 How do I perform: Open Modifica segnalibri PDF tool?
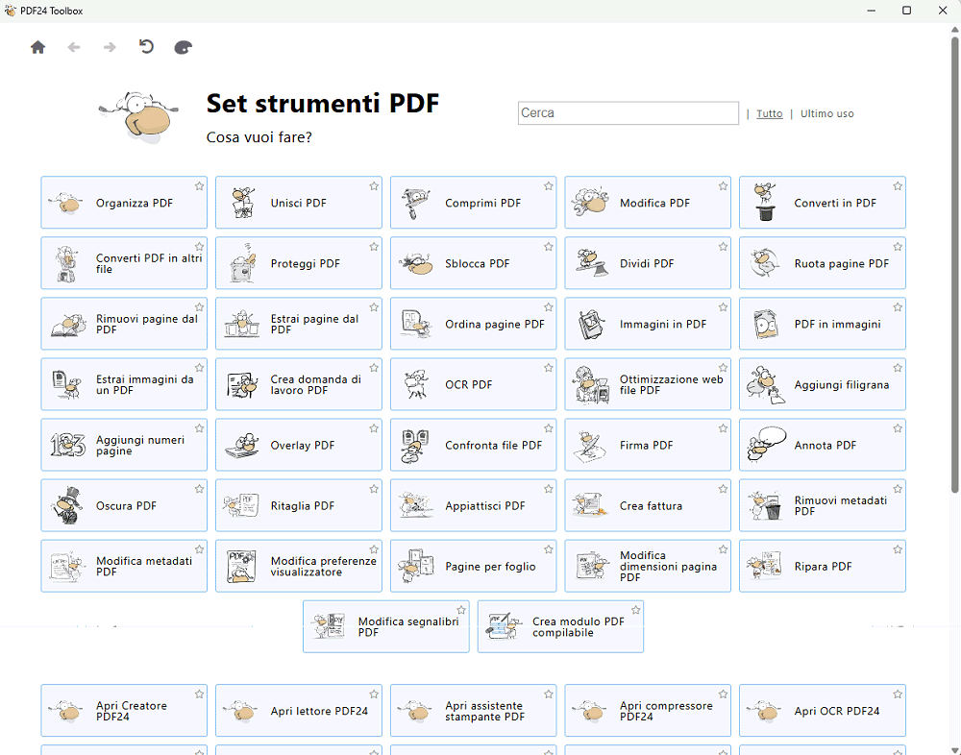pos(386,627)
